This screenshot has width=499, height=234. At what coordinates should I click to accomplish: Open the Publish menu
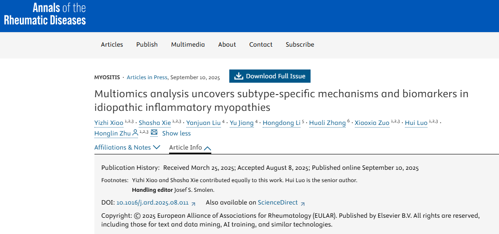click(147, 44)
